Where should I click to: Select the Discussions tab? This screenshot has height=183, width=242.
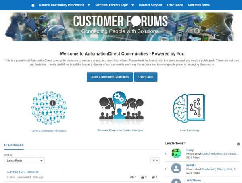coord(14,145)
